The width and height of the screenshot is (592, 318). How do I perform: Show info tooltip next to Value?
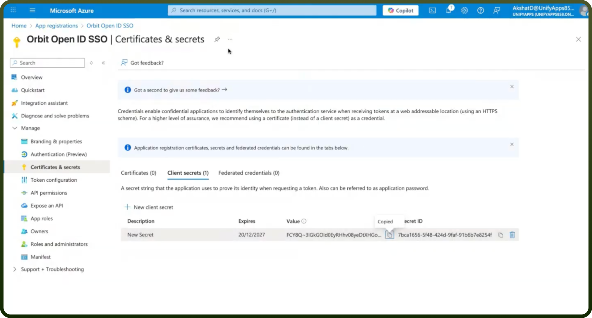304,221
